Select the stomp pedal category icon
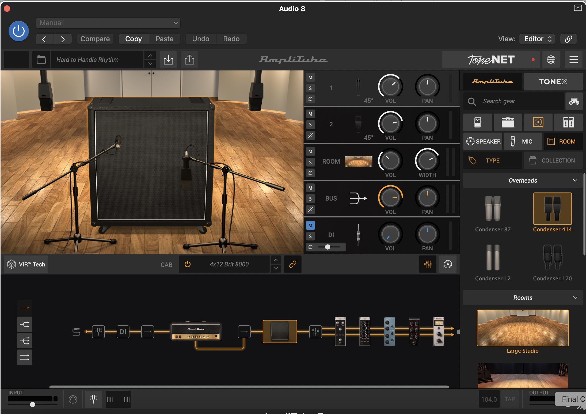586x414 pixels. coord(478,122)
